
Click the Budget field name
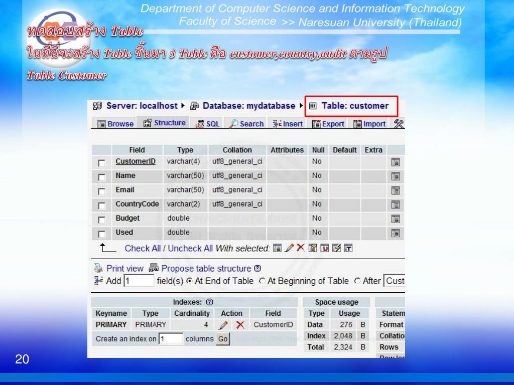tap(127, 219)
